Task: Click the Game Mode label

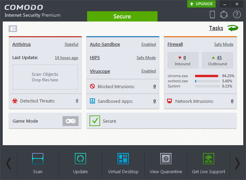Action: point(25,121)
